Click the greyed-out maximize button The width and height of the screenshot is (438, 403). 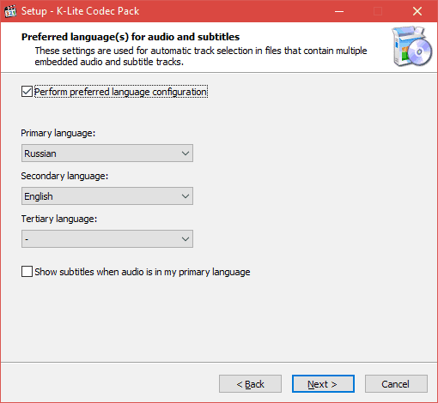[x=378, y=11]
